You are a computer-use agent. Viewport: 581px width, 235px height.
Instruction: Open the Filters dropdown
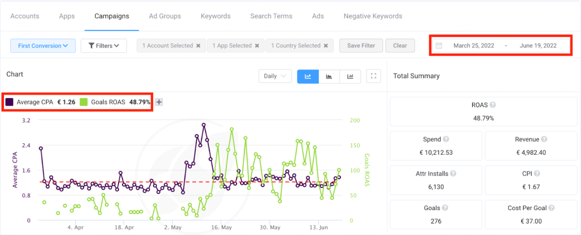[x=104, y=46]
